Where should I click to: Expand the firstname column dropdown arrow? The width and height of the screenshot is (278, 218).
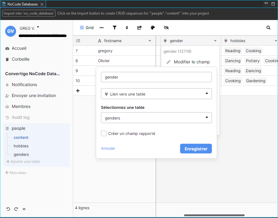(150, 41)
